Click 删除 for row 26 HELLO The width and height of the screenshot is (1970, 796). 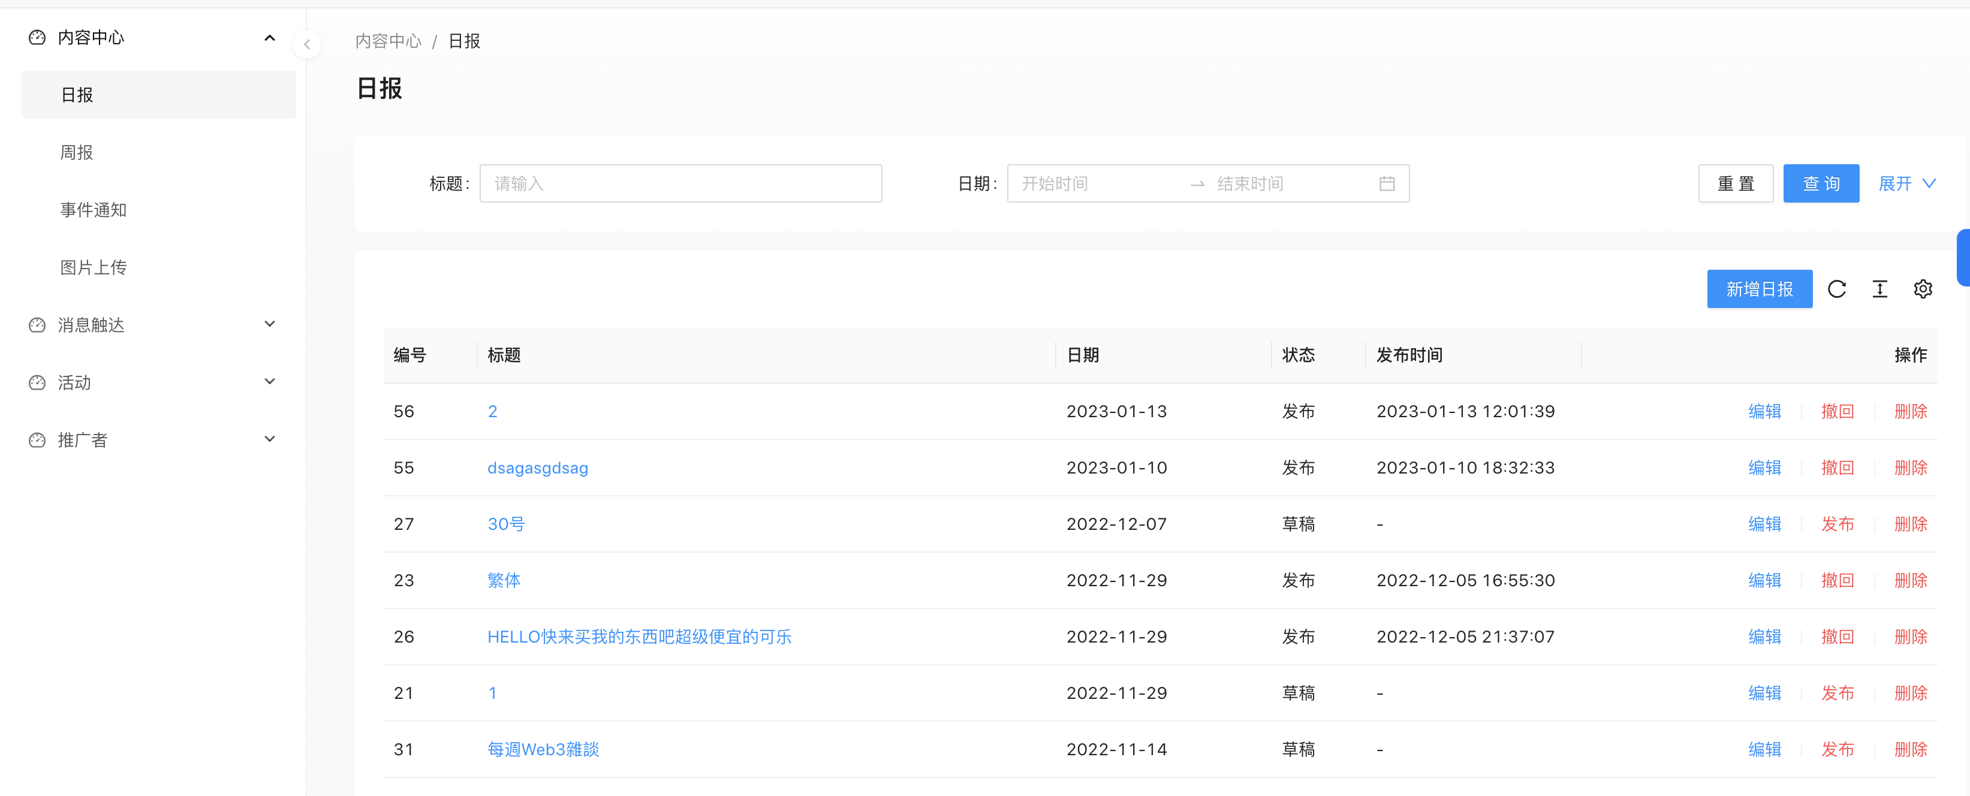[1911, 636]
